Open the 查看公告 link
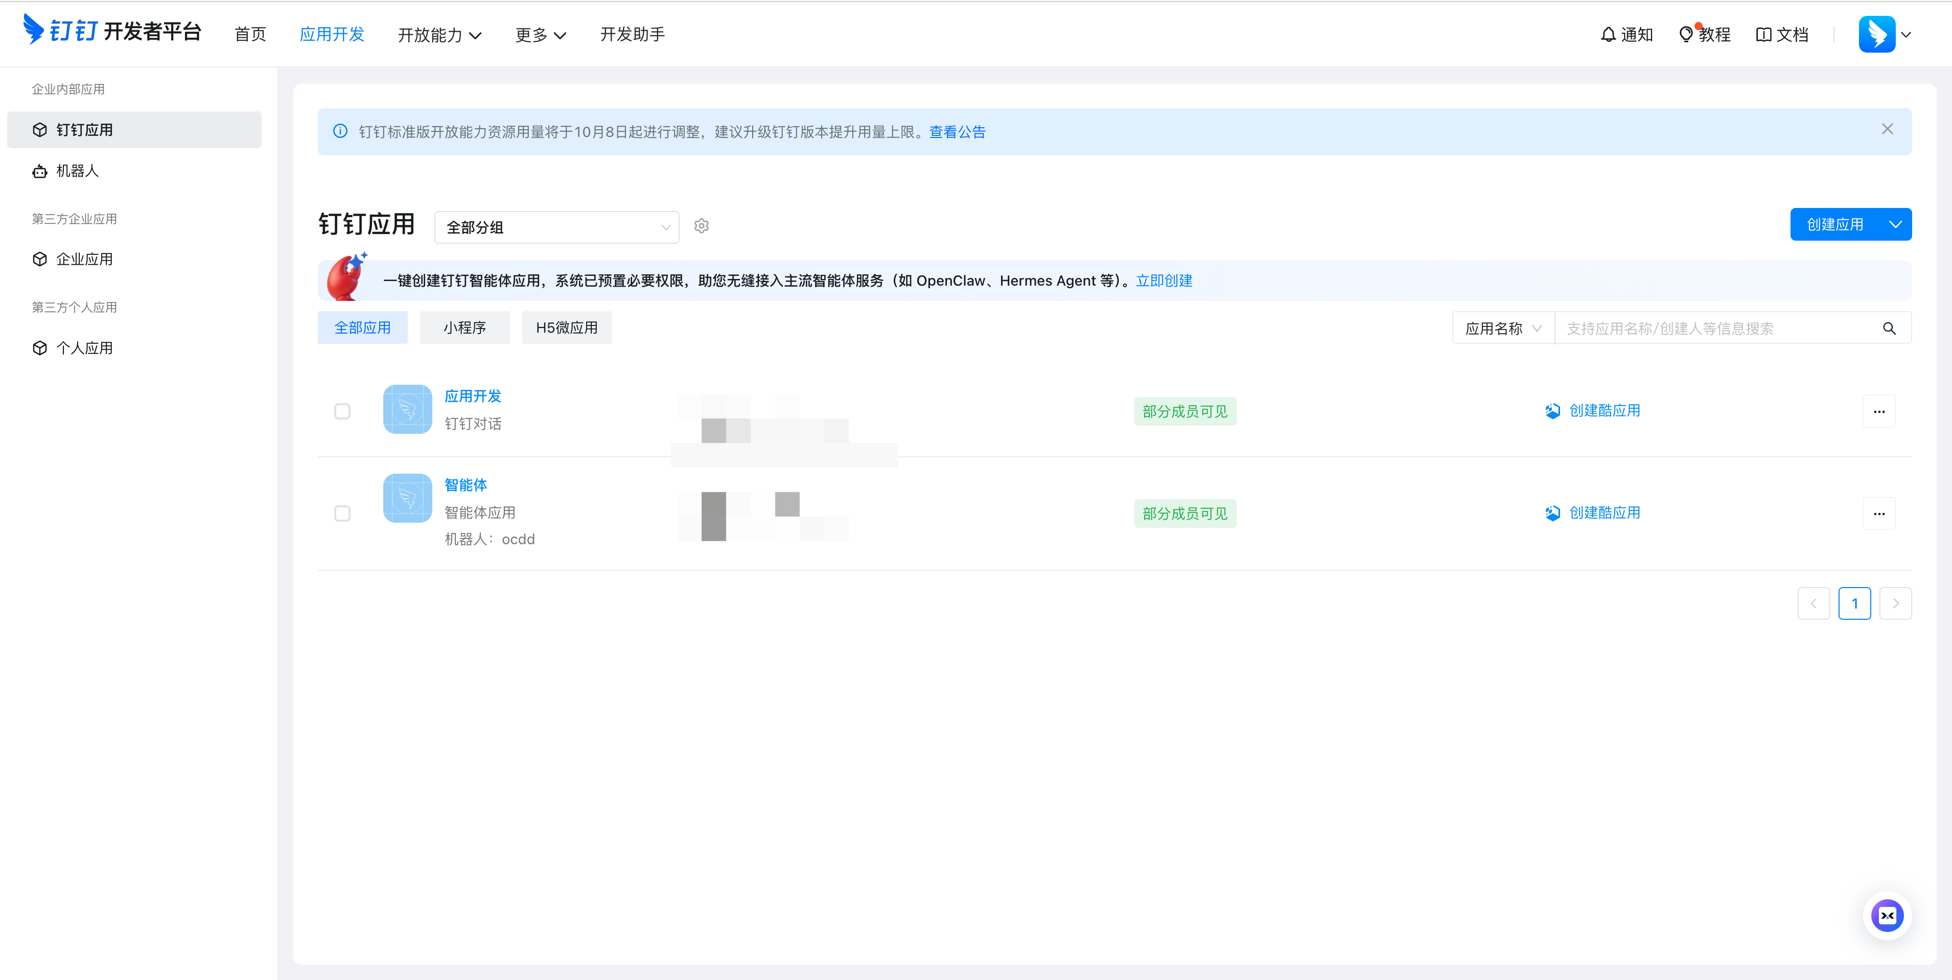The image size is (1952, 980). [957, 132]
